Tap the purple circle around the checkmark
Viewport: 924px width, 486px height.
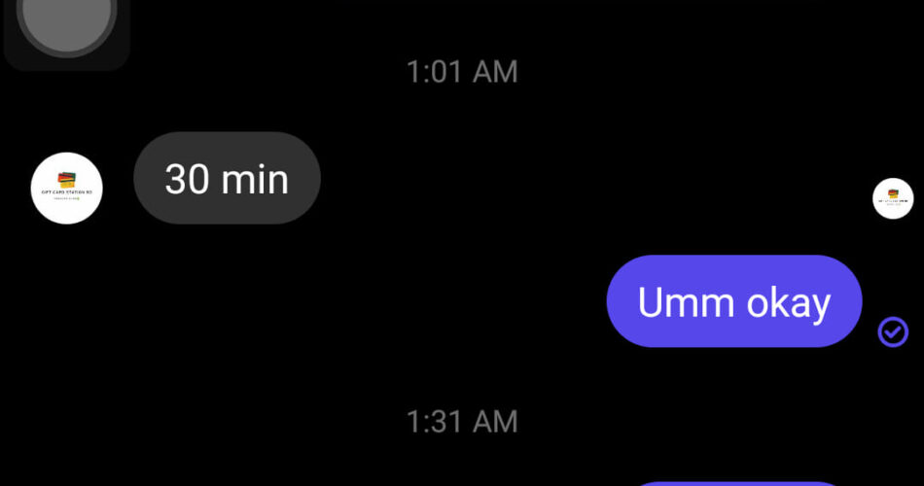pyautogui.click(x=893, y=331)
